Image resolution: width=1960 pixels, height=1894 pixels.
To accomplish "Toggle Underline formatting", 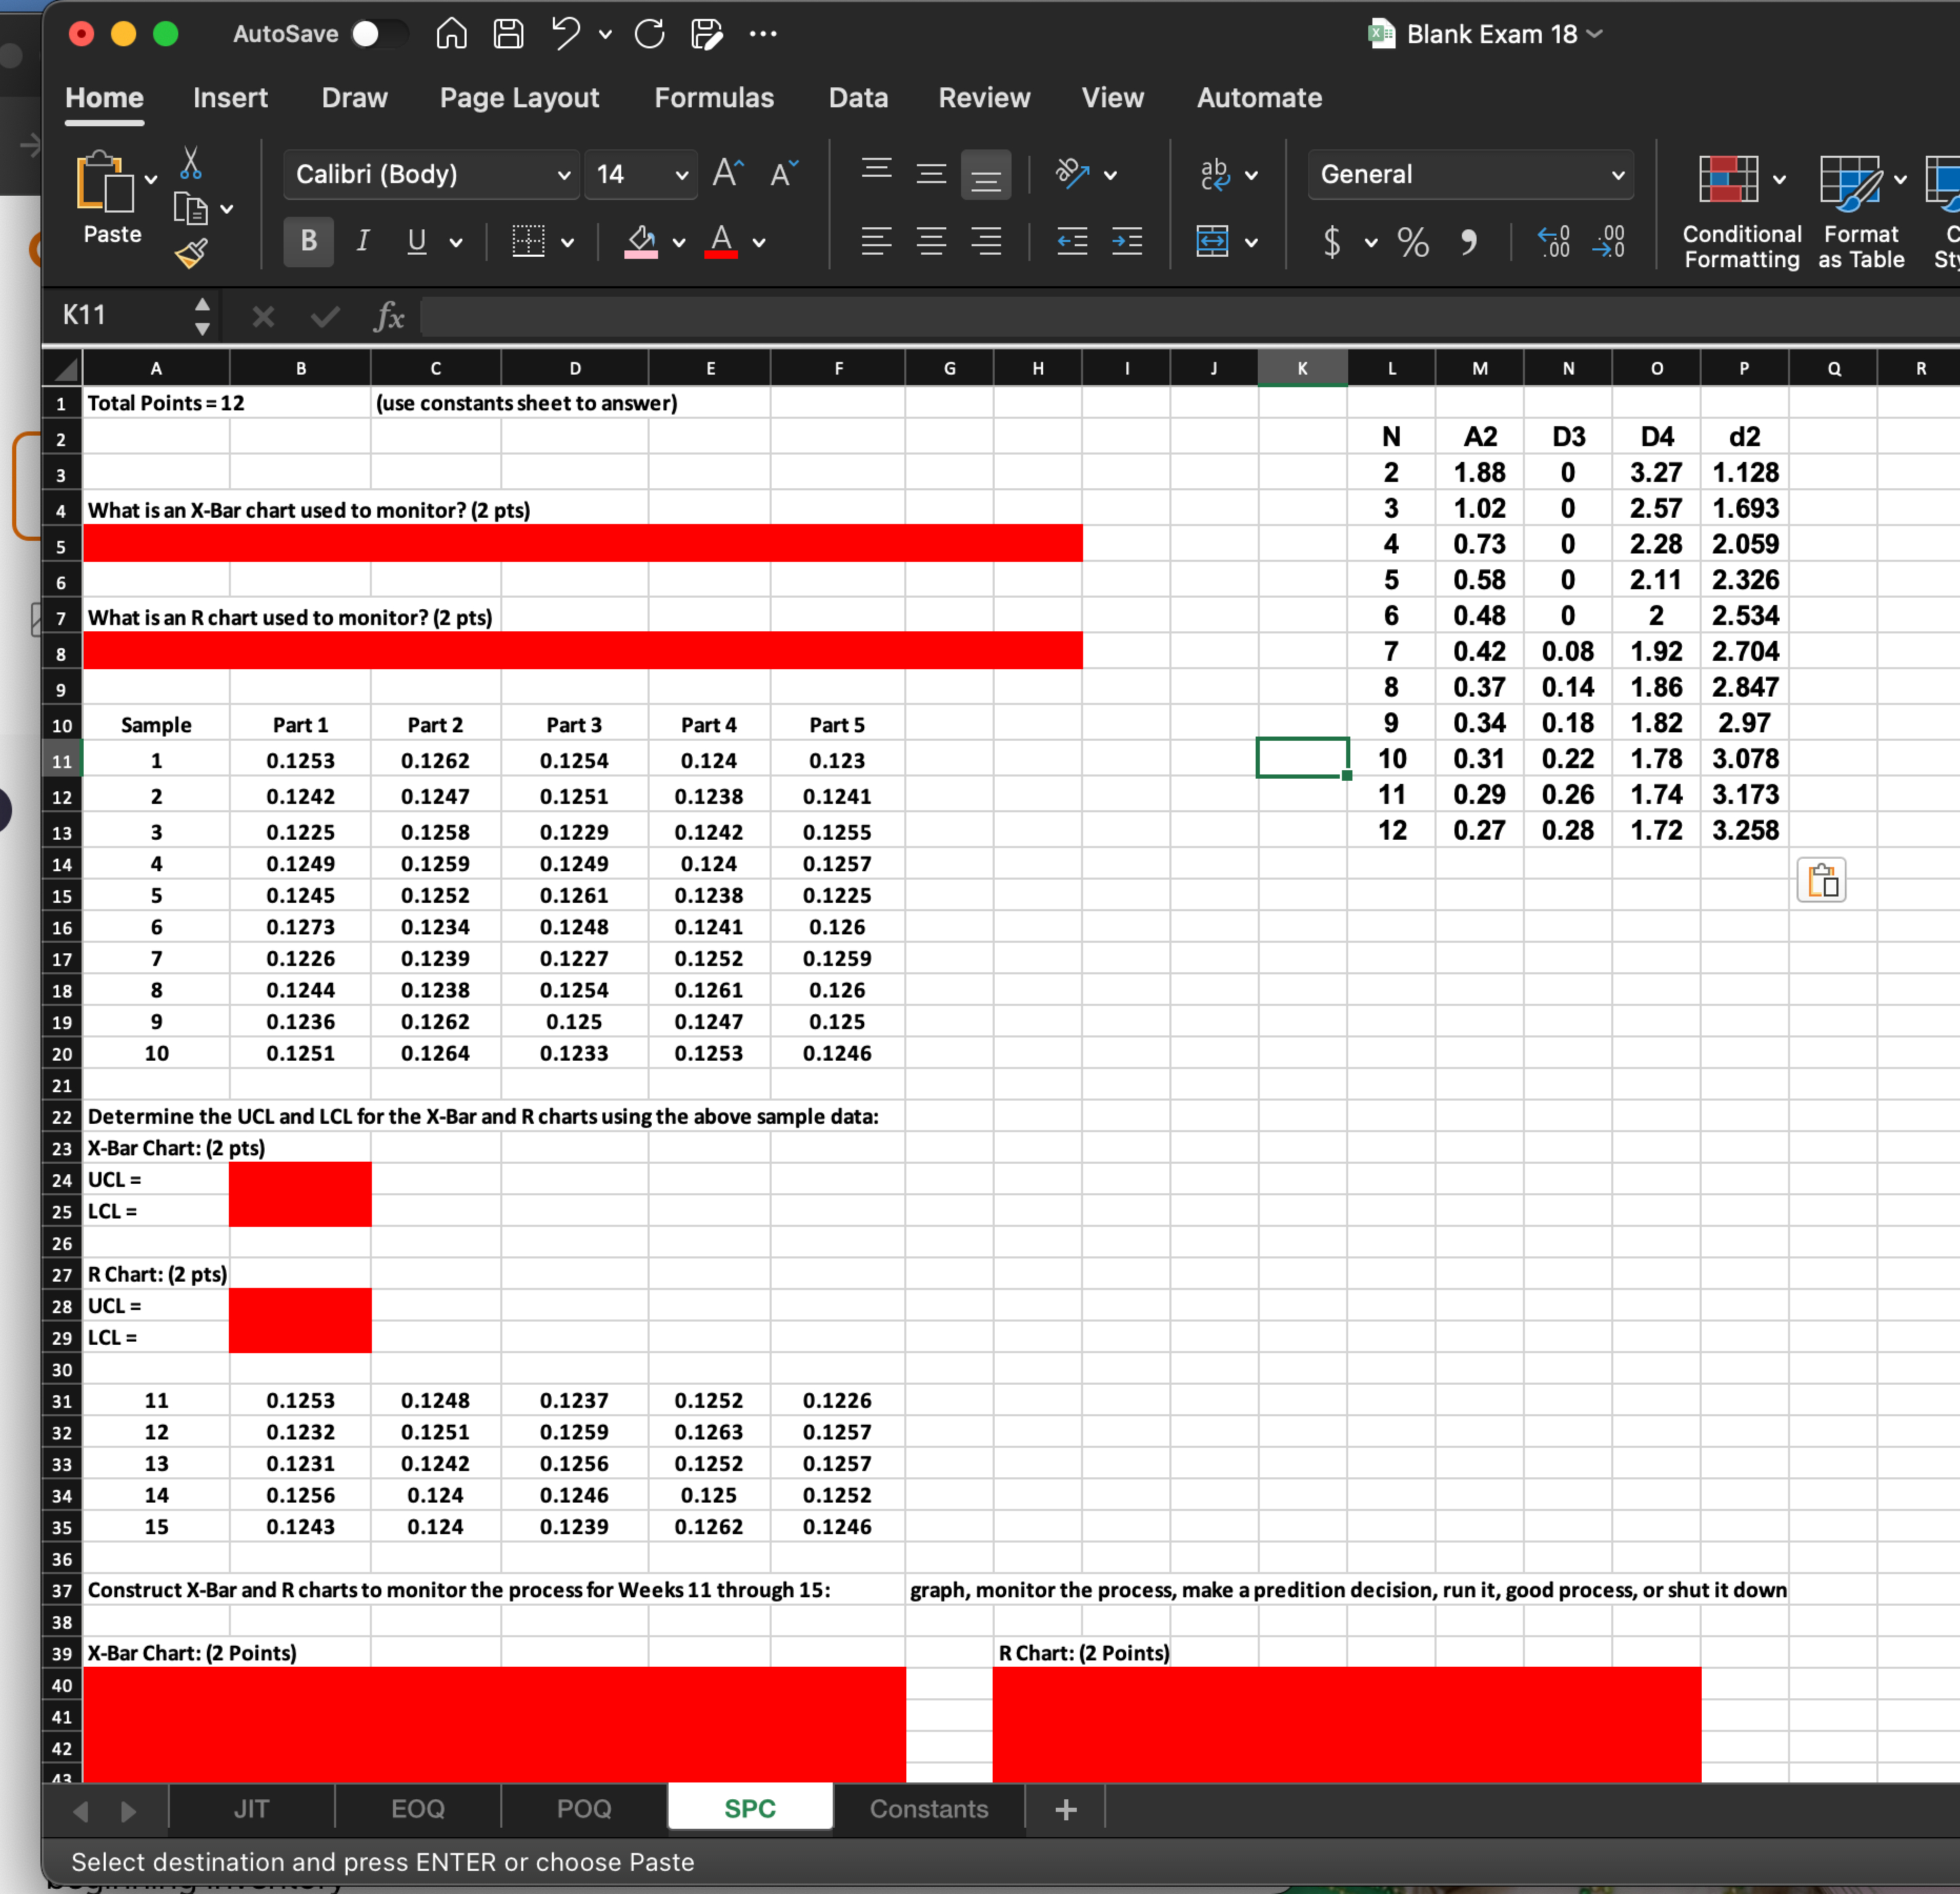I will pyautogui.click(x=417, y=241).
